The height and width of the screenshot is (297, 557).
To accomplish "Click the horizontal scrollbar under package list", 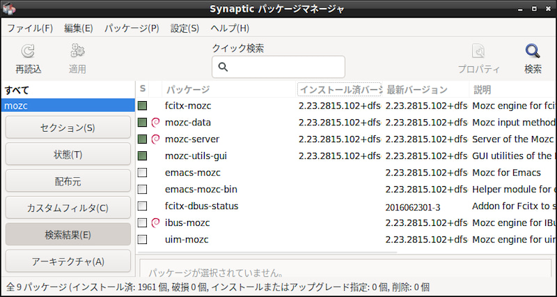I will (x=267, y=252).
